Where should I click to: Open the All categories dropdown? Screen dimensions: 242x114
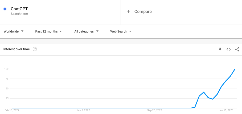(x=86, y=31)
